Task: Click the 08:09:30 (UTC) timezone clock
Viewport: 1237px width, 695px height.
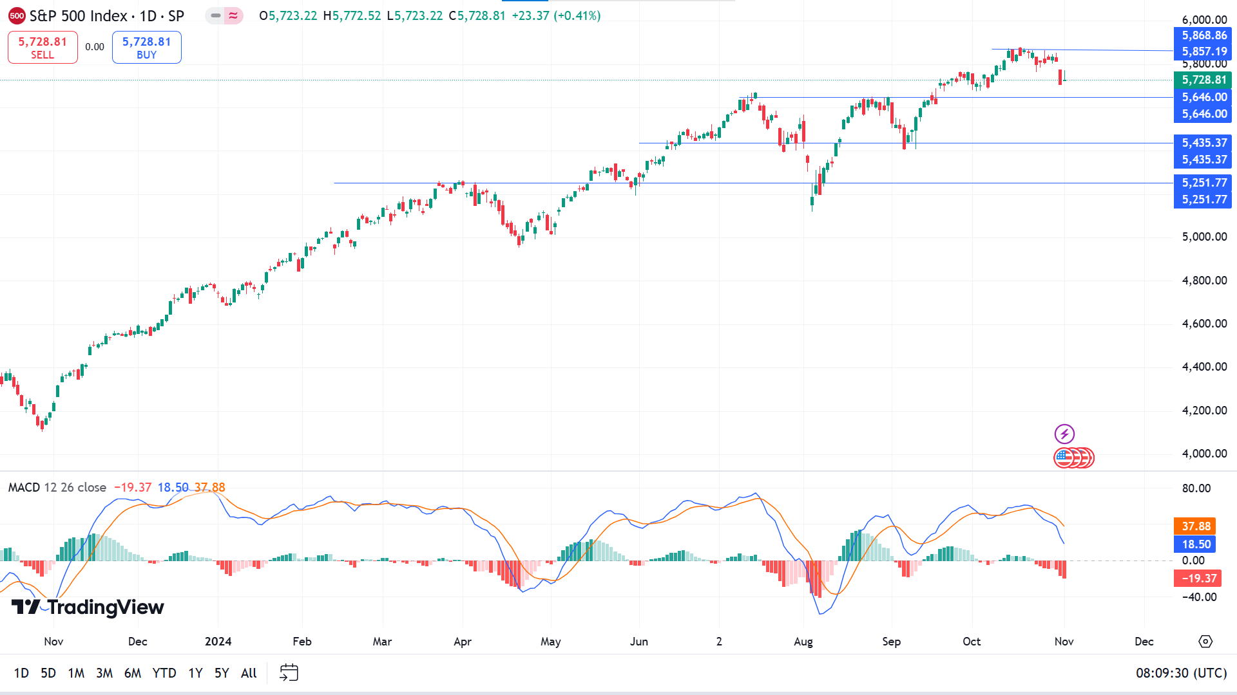Action: 1181,673
